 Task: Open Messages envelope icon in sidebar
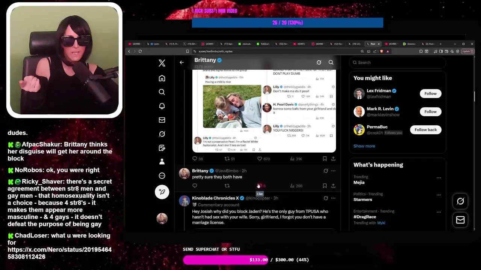(x=162, y=120)
